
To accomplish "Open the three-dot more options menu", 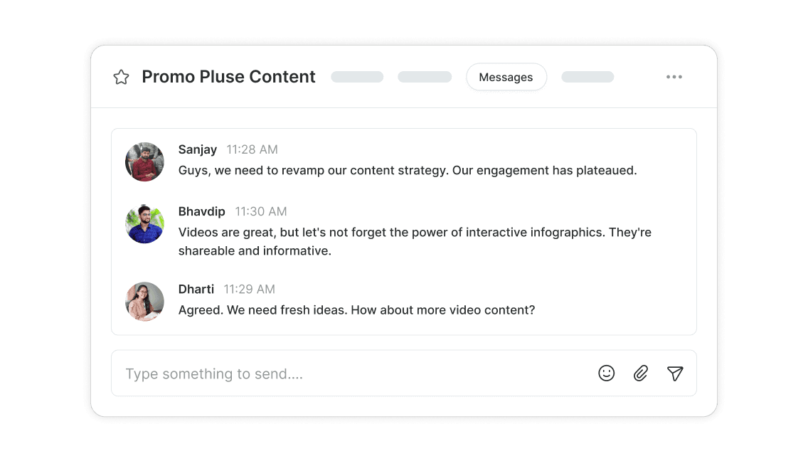I will coord(674,77).
